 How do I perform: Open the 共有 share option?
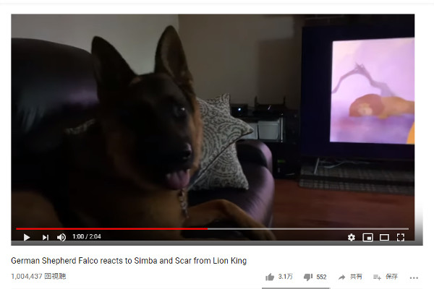click(356, 277)
